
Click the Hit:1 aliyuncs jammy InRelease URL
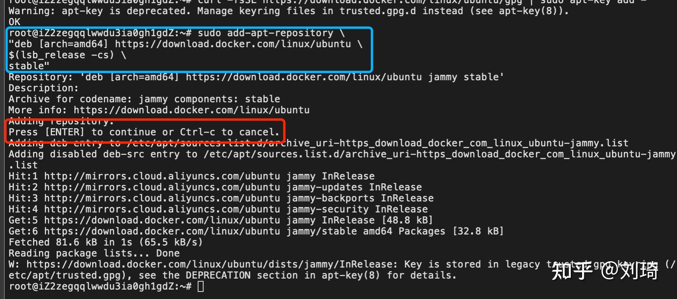pos(162,176)
